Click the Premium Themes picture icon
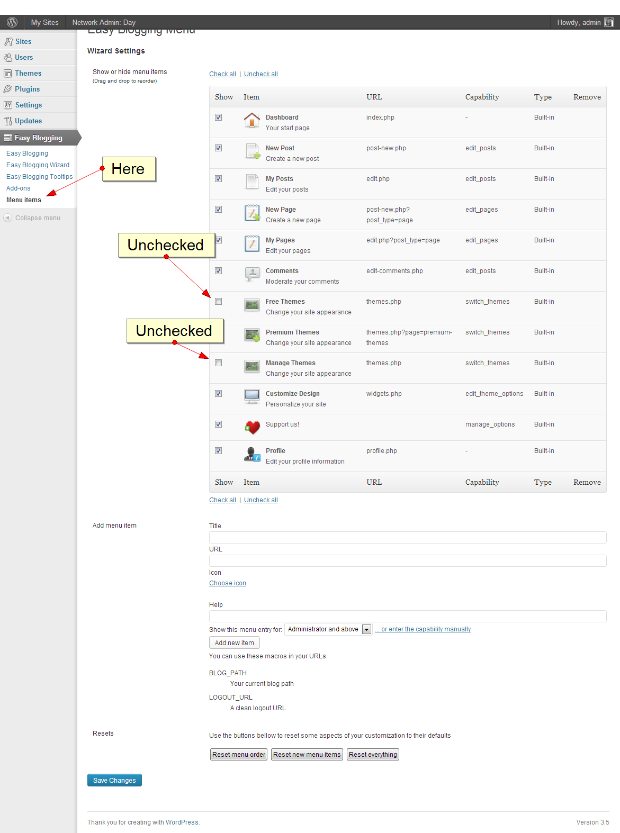The width and height of the screenshot is (620, 833). [x=252, y=336]
